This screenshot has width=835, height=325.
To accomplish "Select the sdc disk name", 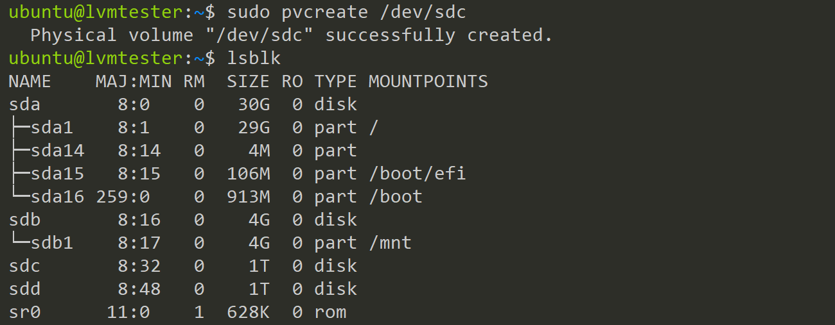I will pyautogui.click(x=24, y=266).
